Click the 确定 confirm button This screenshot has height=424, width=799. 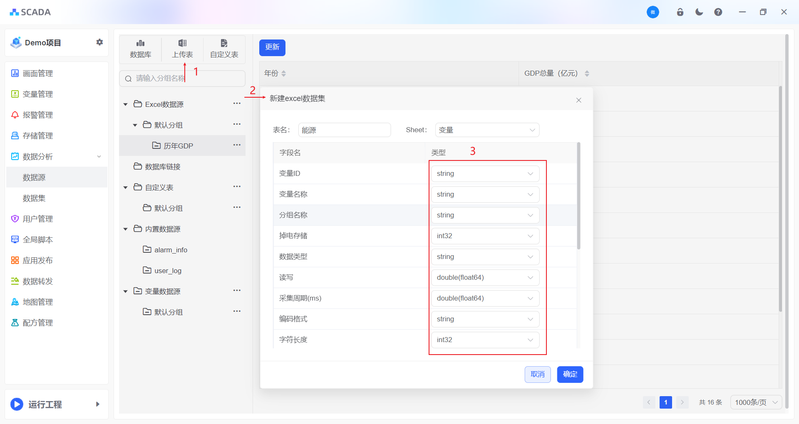tap(570, 375)
